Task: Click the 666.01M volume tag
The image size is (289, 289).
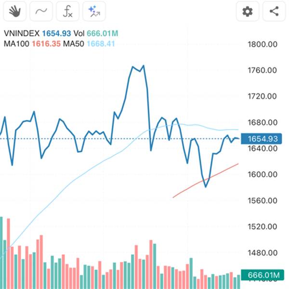Action: (263, 275)
